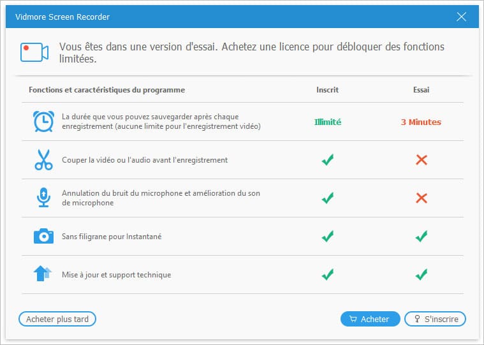Click the Essai column header

(x=422, y=90)
